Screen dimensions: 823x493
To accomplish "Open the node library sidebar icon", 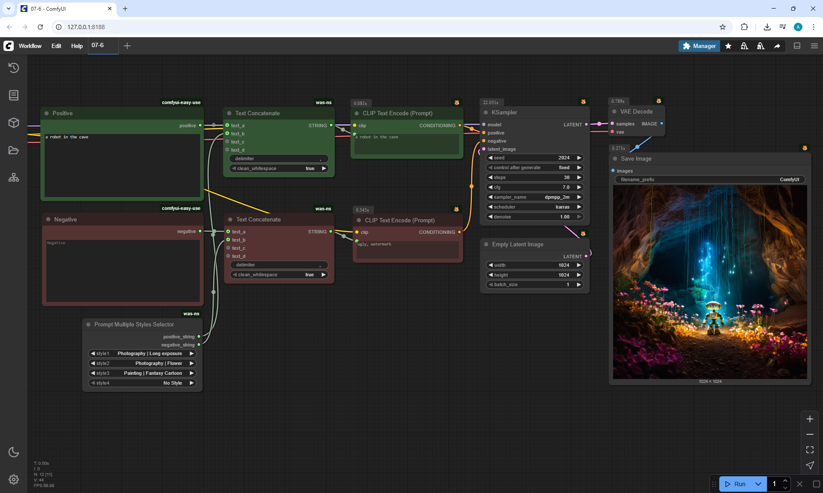I will (x=14, y=95).
